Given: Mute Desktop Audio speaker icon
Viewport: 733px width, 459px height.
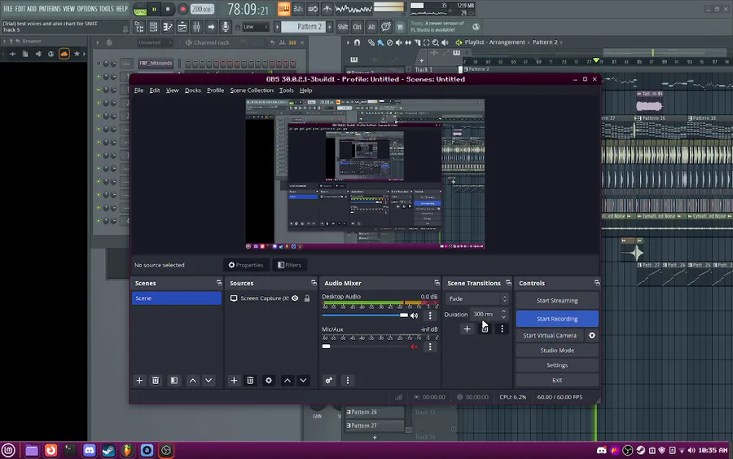Looking at the screenshot, I should pos(415,316).
